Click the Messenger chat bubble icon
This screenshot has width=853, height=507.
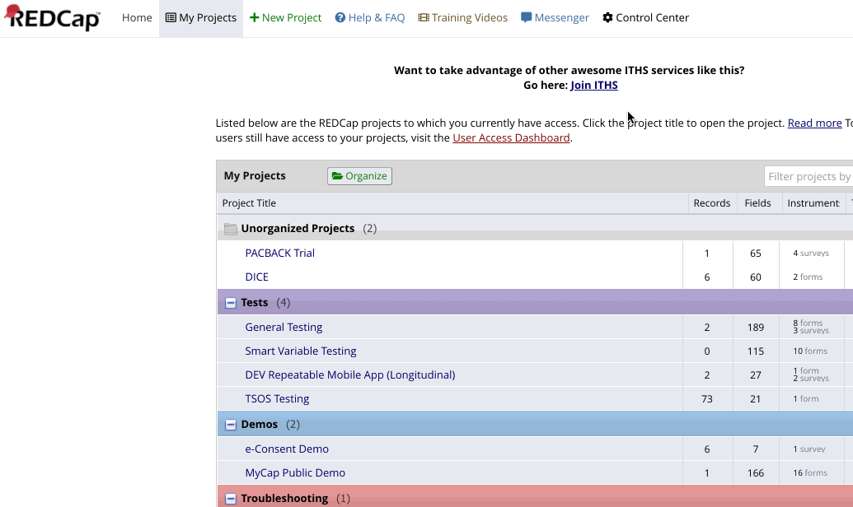[526, 17]
